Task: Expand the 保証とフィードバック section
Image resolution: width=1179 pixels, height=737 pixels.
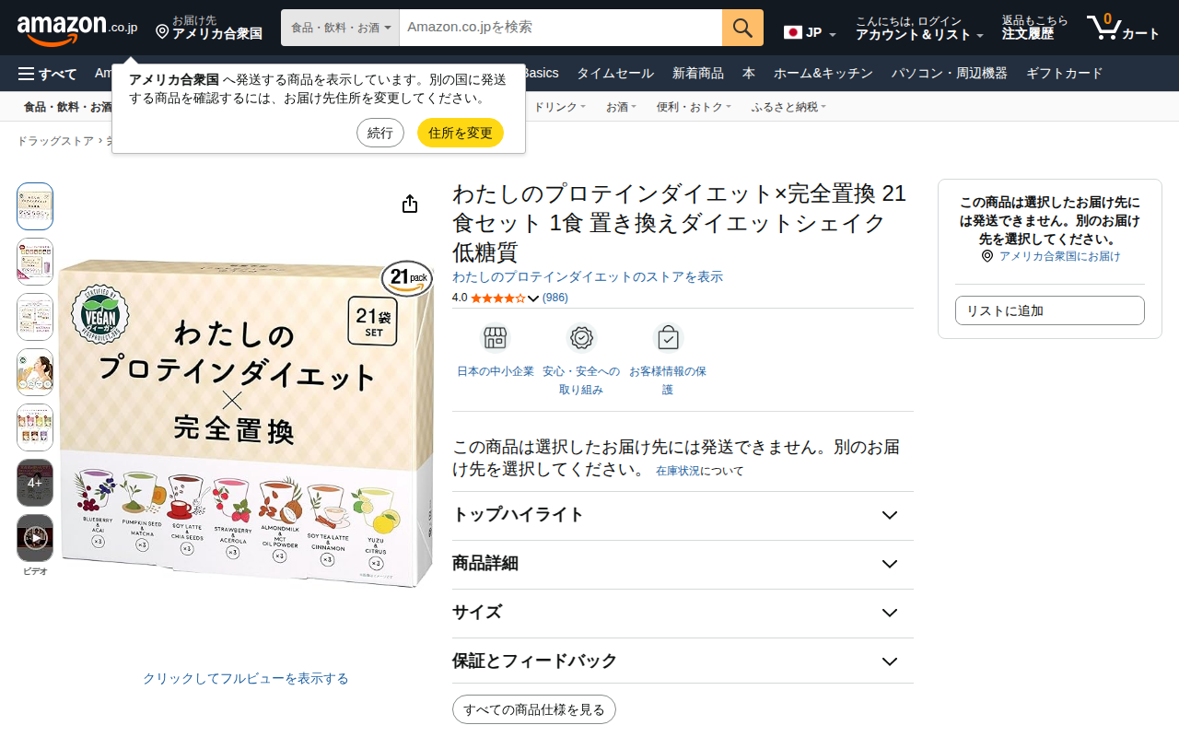Action: (683, 661)
